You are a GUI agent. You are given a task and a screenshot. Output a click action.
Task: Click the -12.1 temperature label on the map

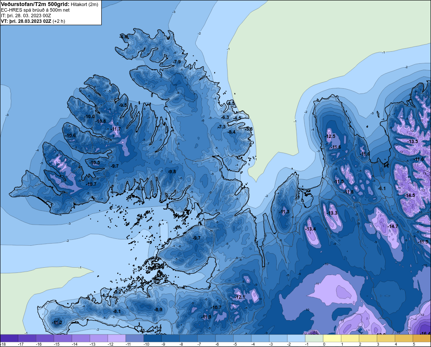(x=240, y=297)
